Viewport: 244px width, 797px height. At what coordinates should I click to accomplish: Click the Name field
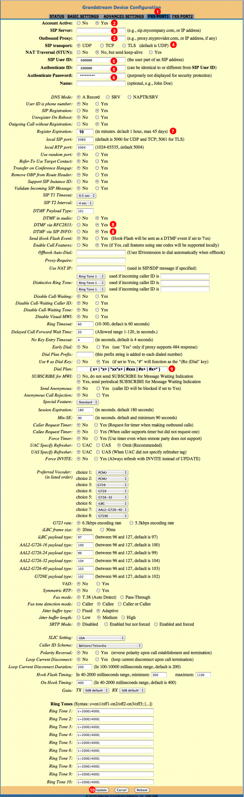pos(101,83)
